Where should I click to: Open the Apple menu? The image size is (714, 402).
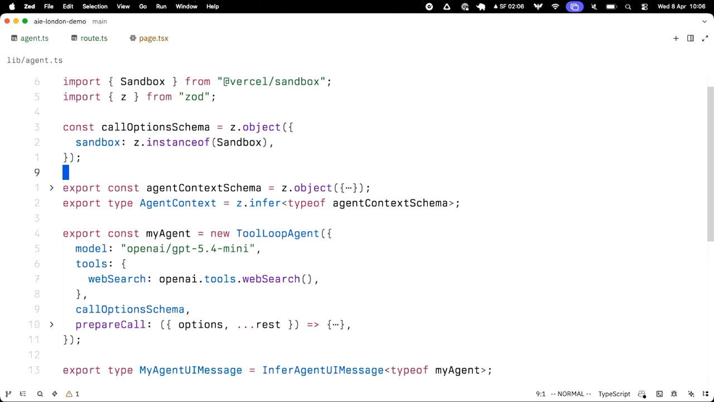tap(12, 6)
